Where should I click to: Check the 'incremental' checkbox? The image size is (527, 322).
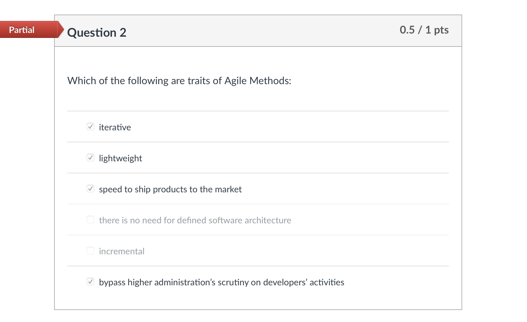click(90, 251)
